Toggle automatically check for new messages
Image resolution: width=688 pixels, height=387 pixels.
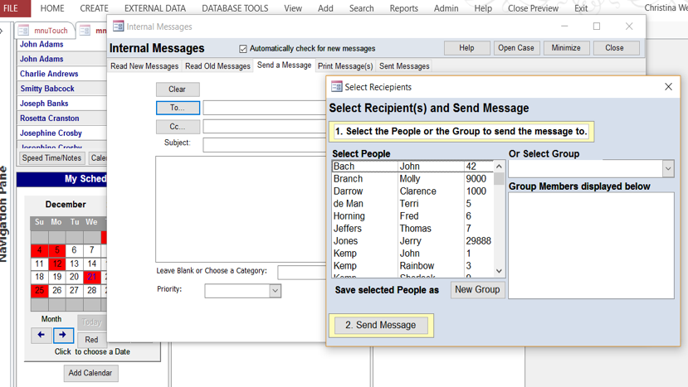tap(243, 49)
